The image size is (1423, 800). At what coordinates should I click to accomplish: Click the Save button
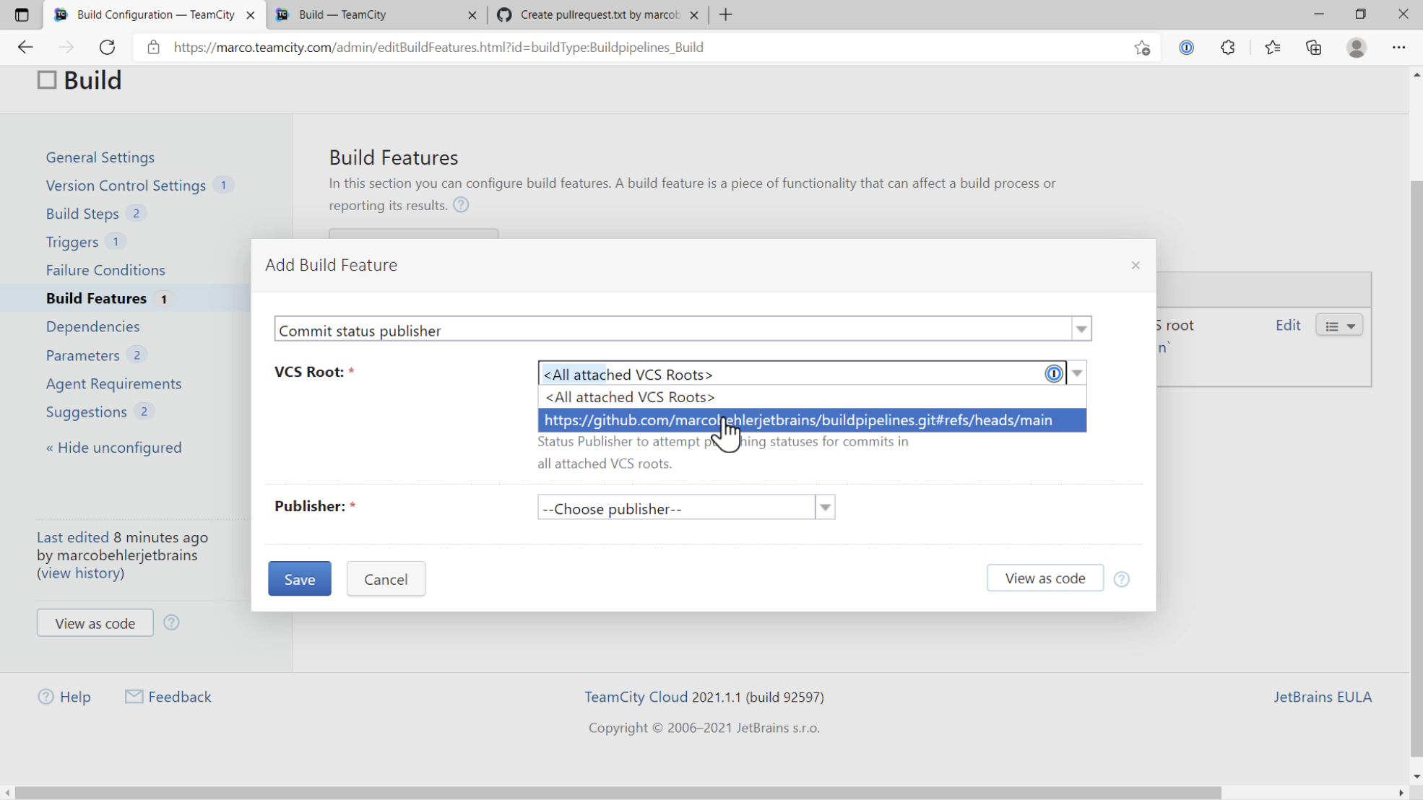pos(299,578)
